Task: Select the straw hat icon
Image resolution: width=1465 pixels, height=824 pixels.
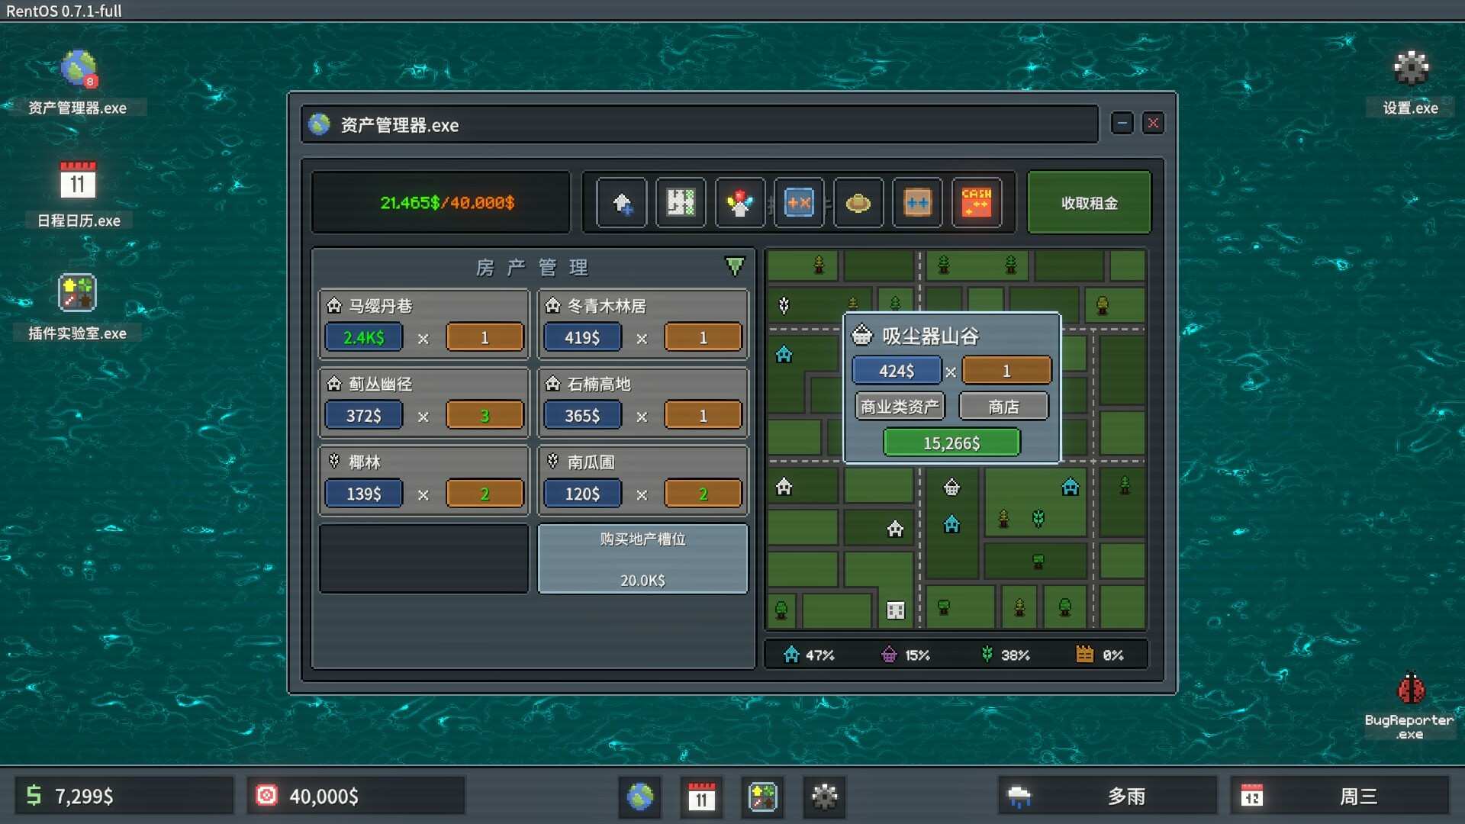Action: [858, 204]
